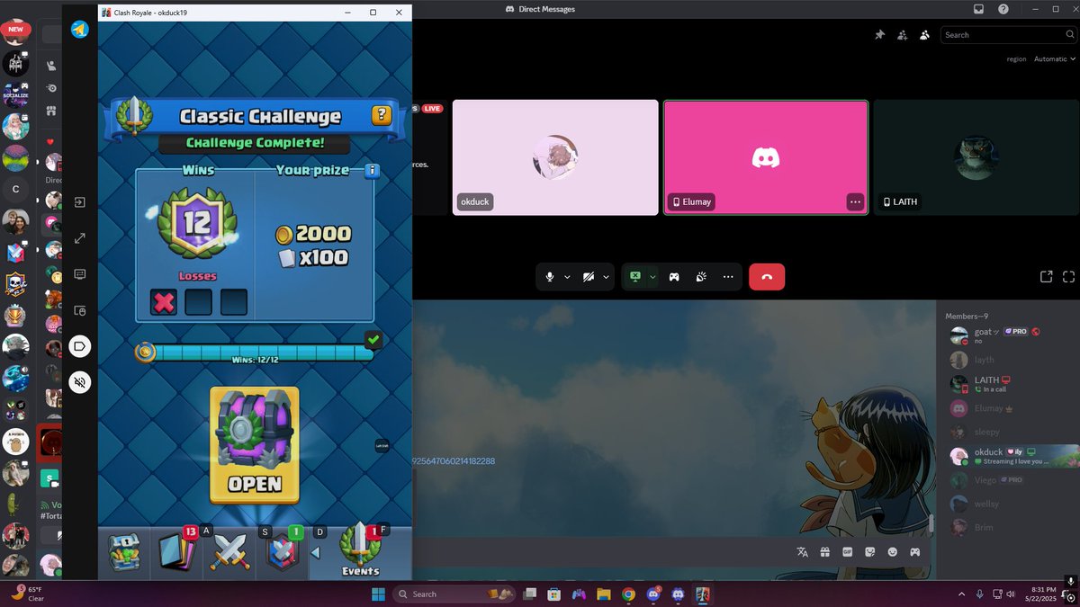This screenshot has height=607, width=1080.
Task: Click the exit arrow icon in emulator sidebar
Action: 80,202
